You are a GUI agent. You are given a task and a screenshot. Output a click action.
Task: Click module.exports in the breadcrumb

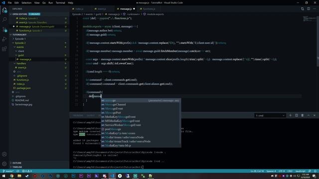[x=155, y=14]
